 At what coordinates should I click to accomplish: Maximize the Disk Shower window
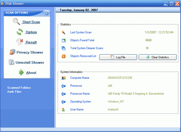[x=172, y=4]
